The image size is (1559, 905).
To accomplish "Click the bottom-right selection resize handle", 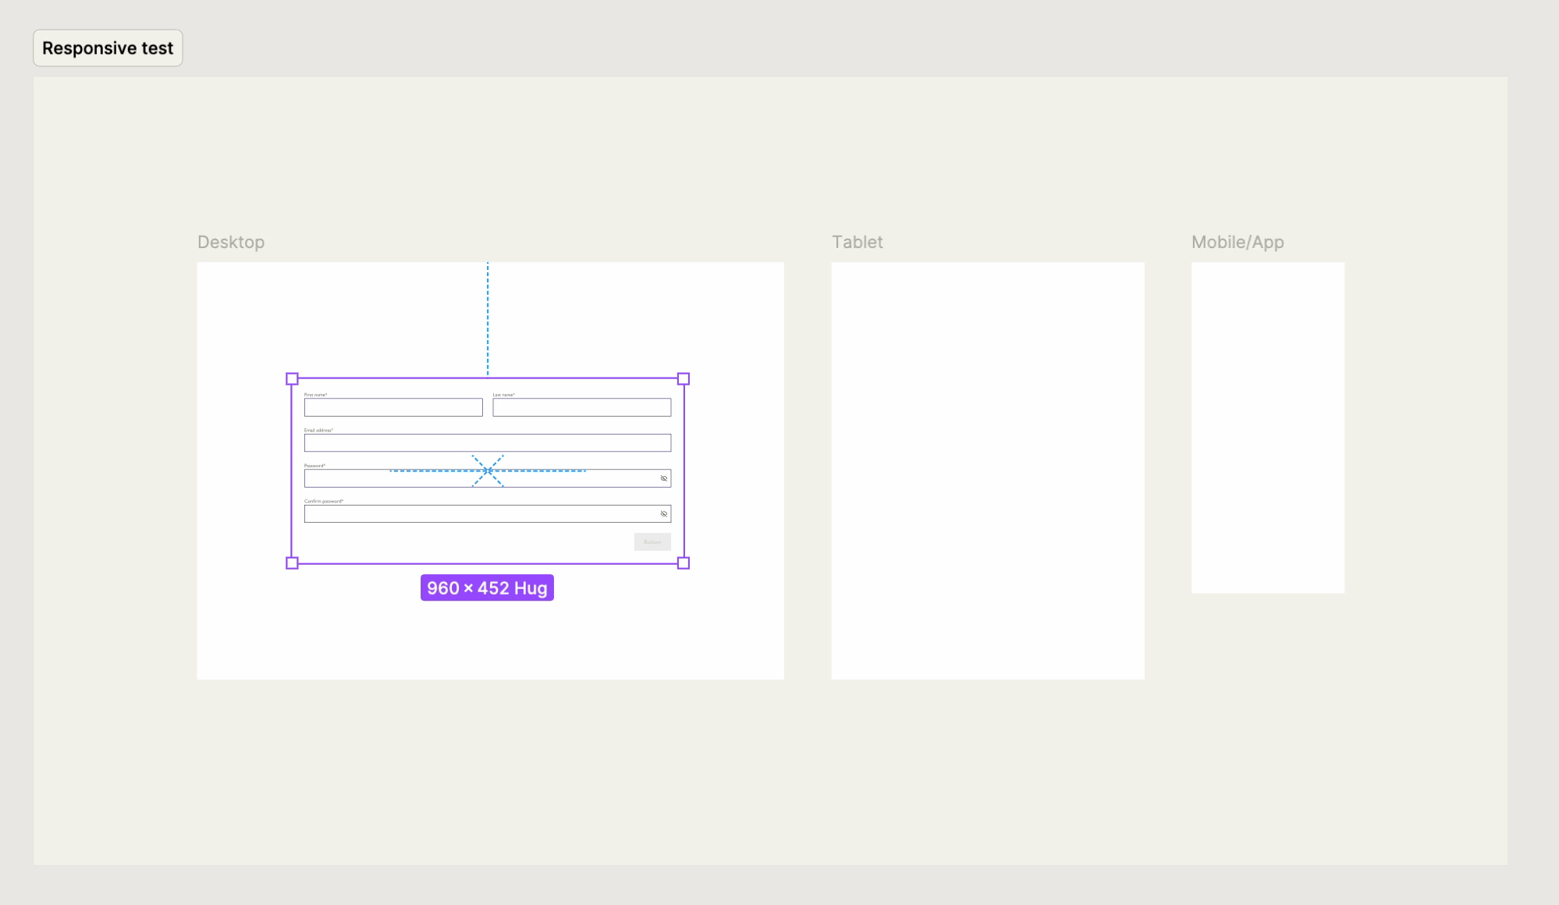I will tap(684, 563).
